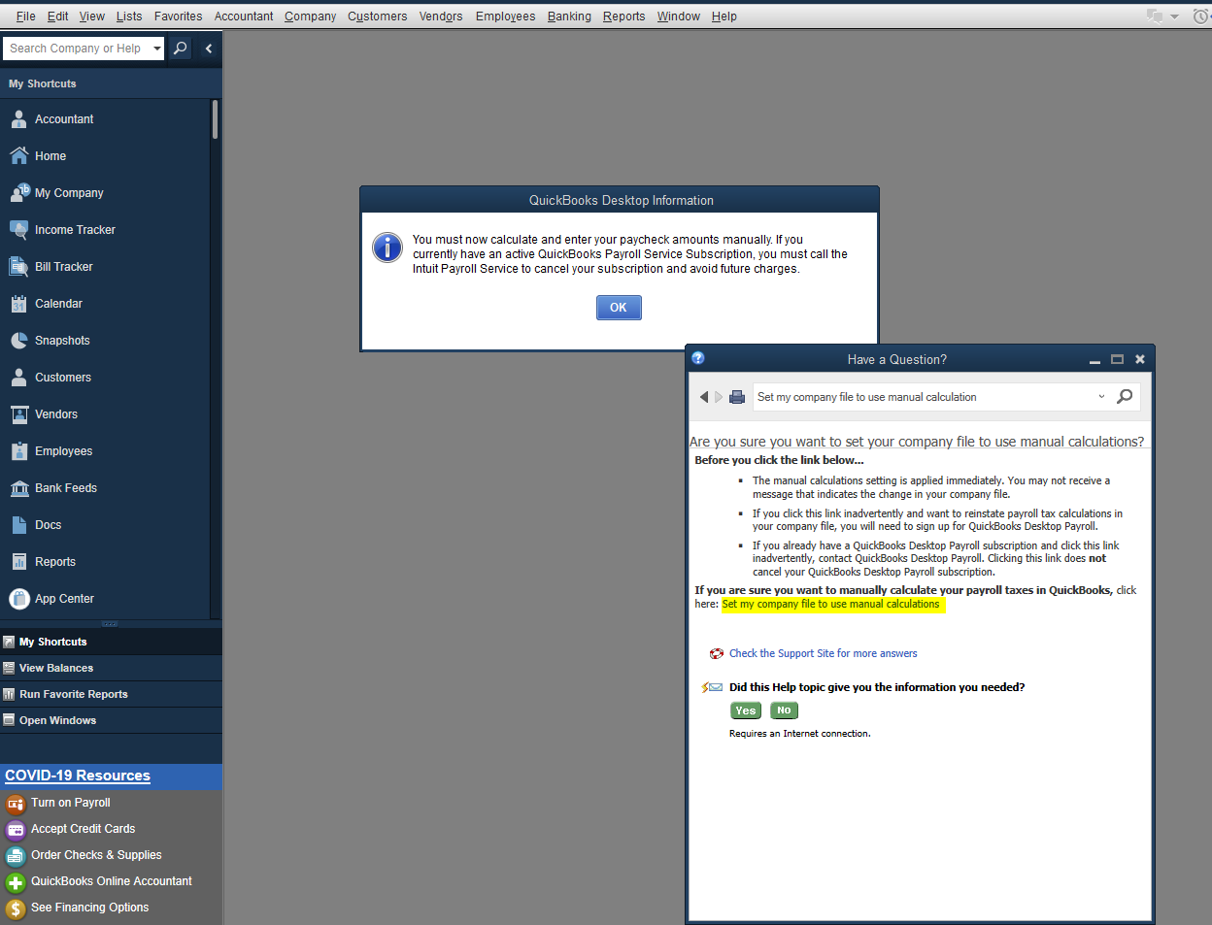Viewport: 1212px width, 925px height.
Task: Expand Search Company or Help dropdown arrow
Action: click(x=157, y=49)
